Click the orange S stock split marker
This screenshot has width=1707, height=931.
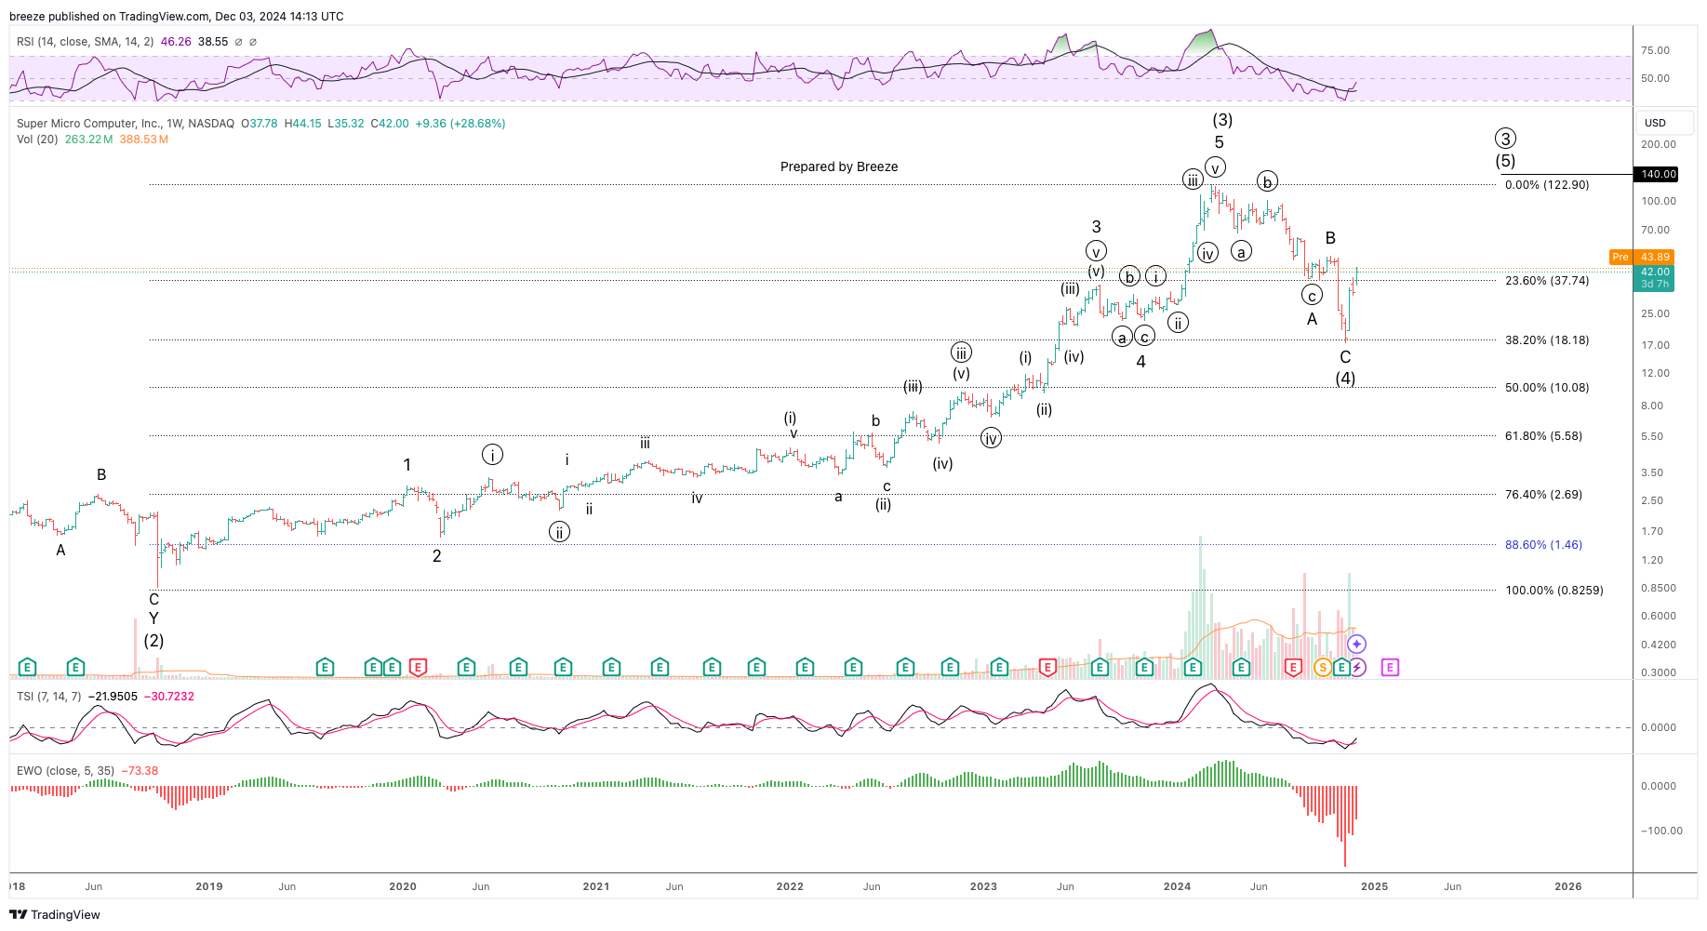click(1323, 667)
